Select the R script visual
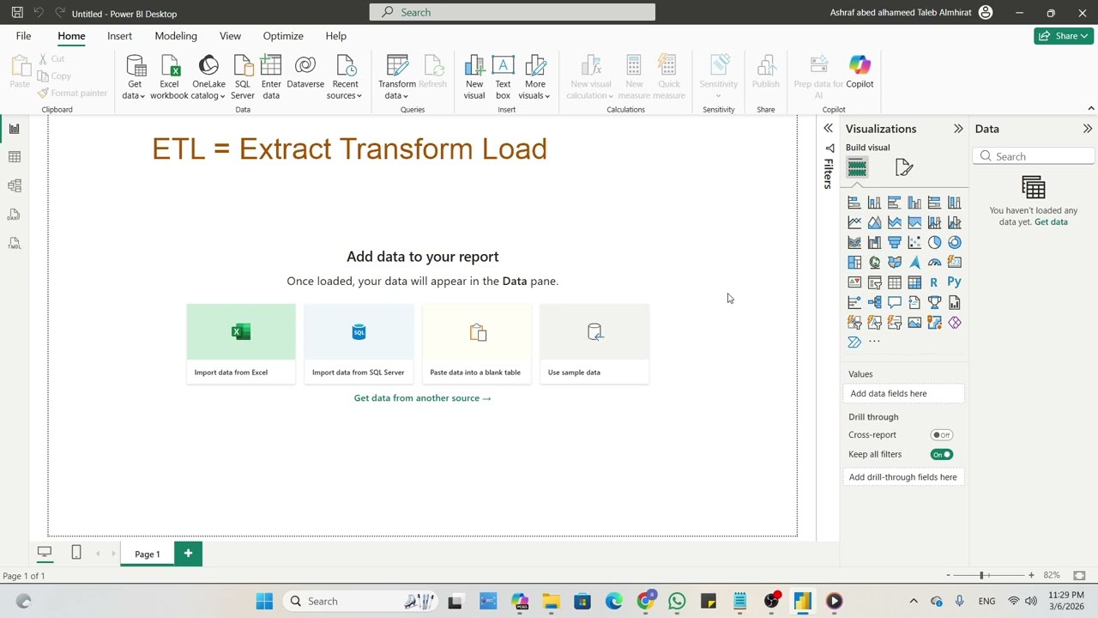The image size is (1098, 618). [x=934, y=282]
